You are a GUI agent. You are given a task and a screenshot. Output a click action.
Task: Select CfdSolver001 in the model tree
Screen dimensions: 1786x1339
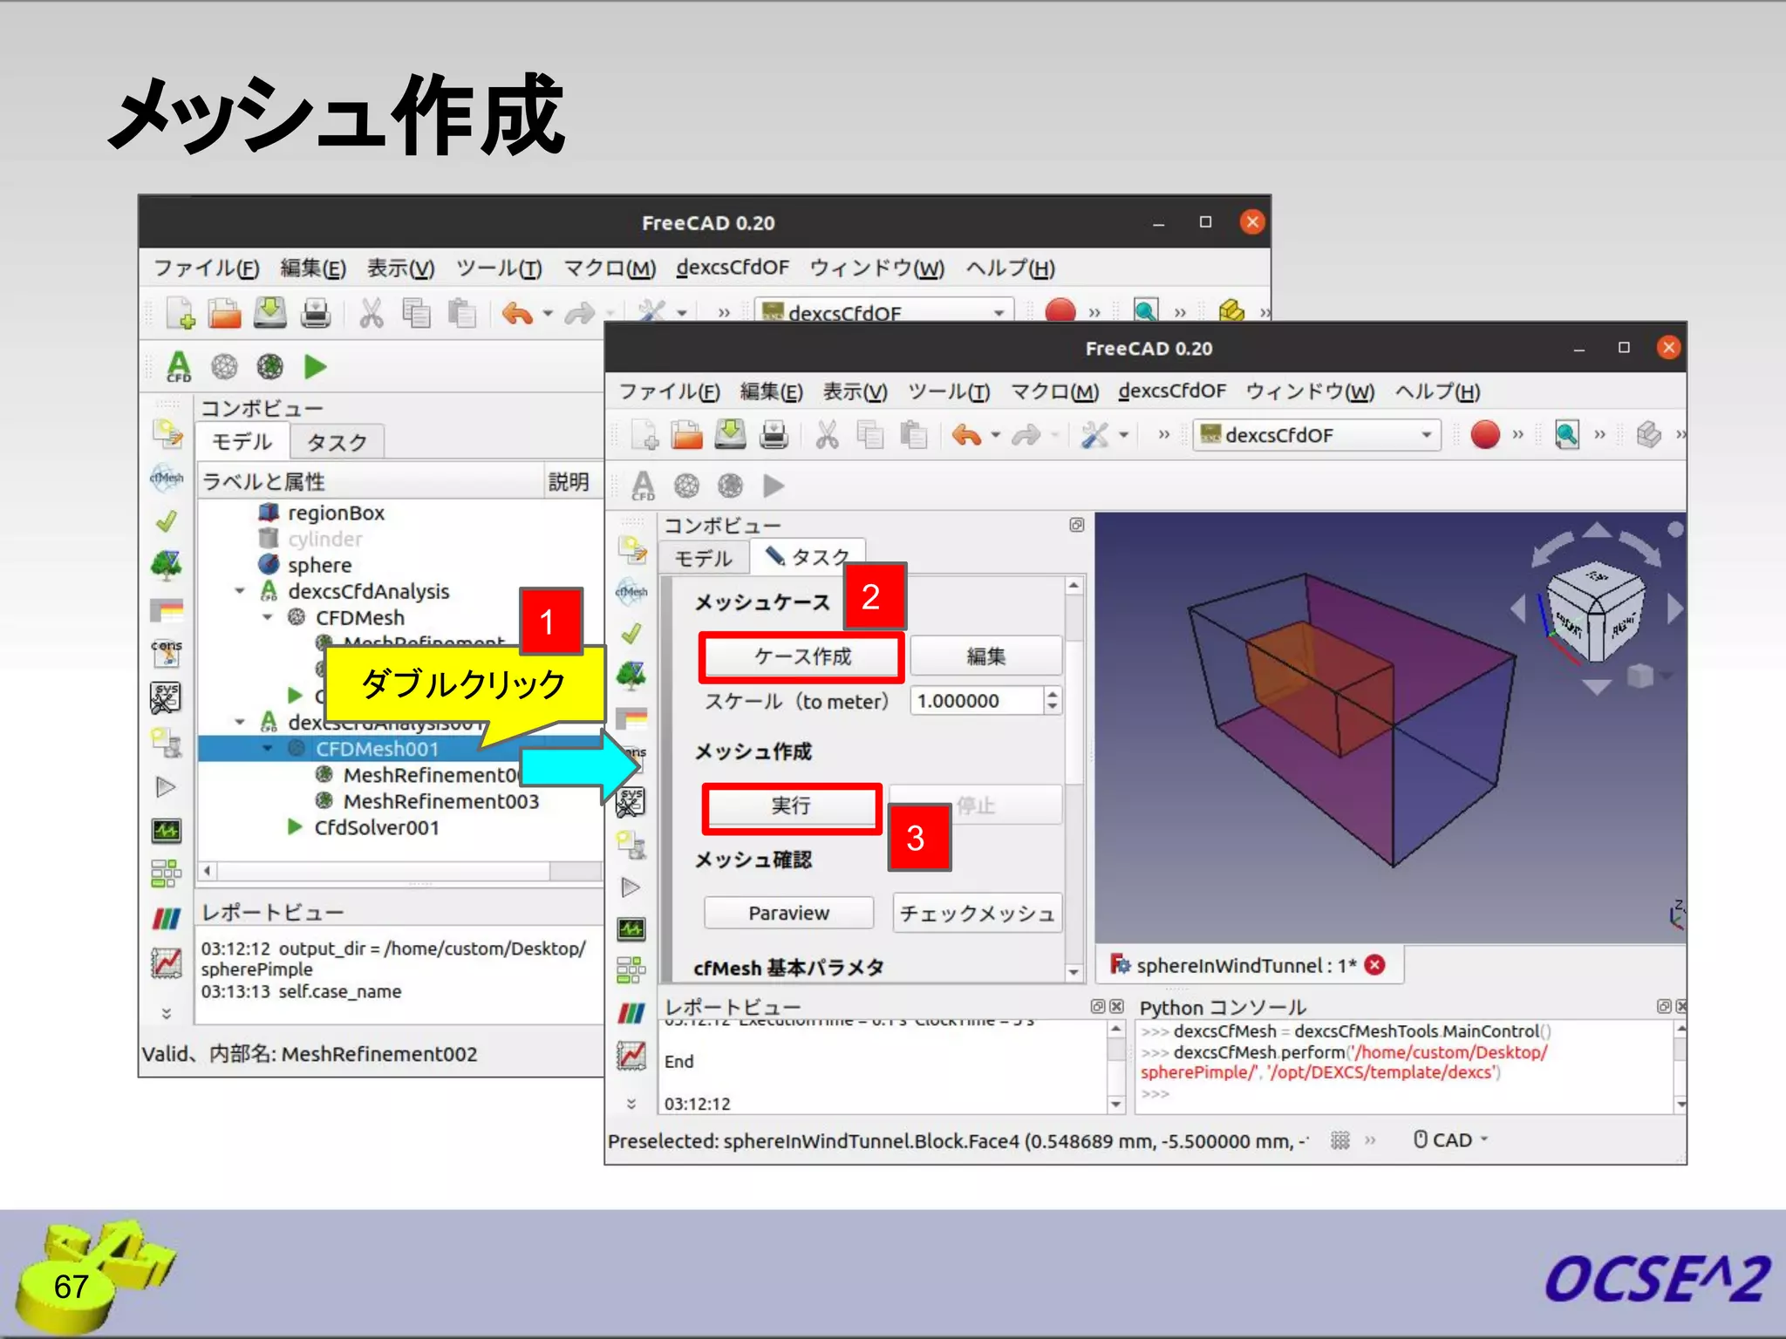pyautogui.click(x=377, y=827)
